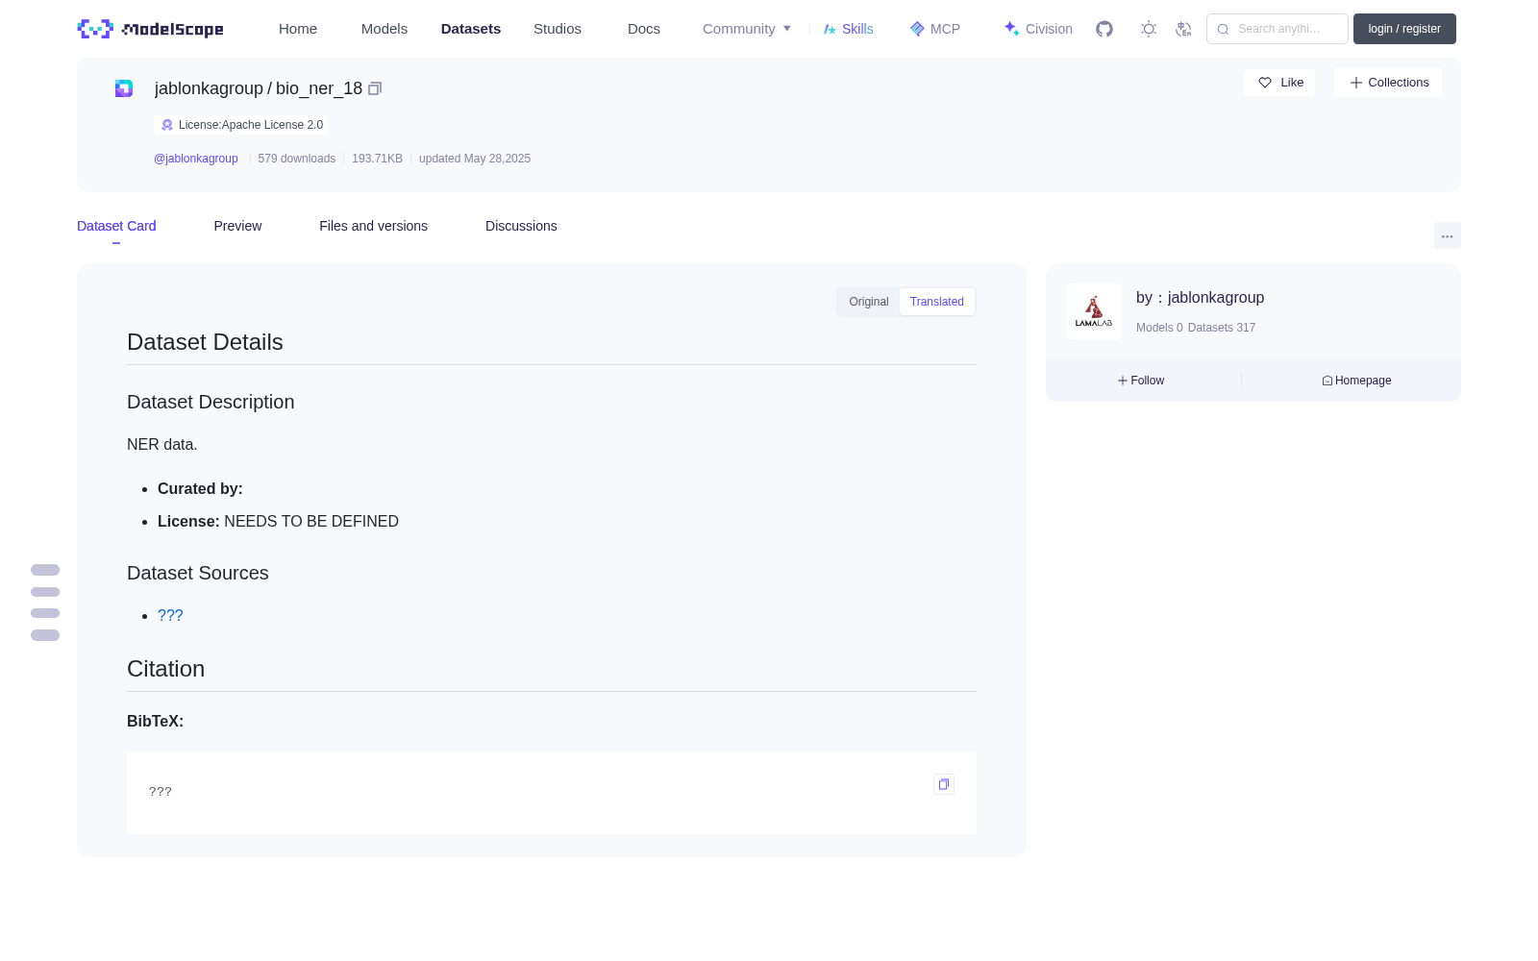Click the 'Dataset Details' heading
Screen dimensions: 1538x961
205,342
